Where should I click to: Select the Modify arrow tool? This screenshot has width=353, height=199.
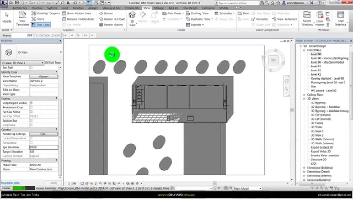click(x=7, y=18)
